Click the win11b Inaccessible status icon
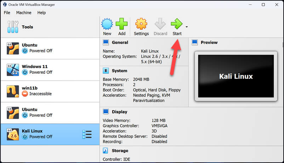This screenshot has width=284, height=163. tap(25, 94)
